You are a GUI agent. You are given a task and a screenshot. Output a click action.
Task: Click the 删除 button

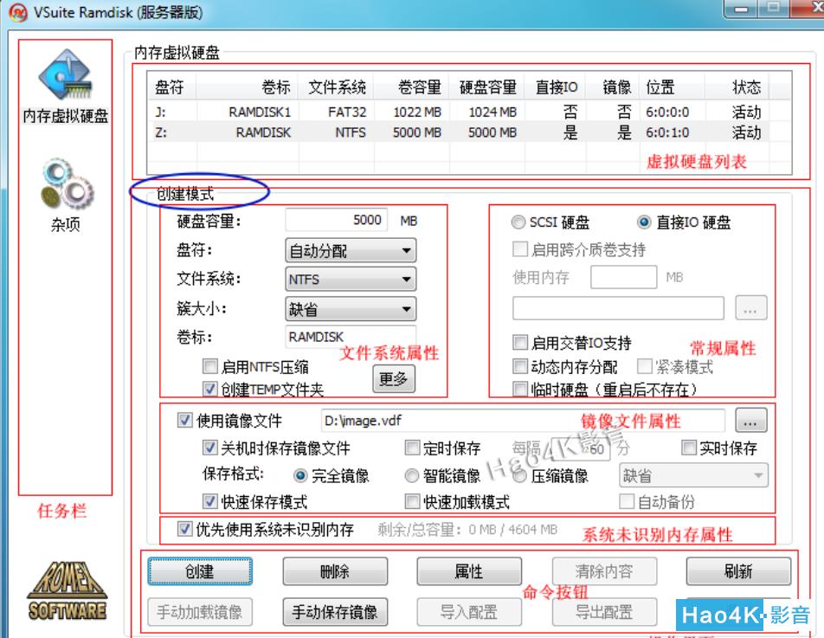pos(335,571)
